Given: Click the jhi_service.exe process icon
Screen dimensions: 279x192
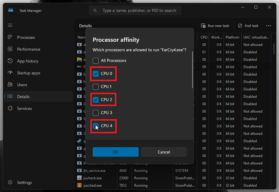Looking at the screenshot, I should point(79,170).
